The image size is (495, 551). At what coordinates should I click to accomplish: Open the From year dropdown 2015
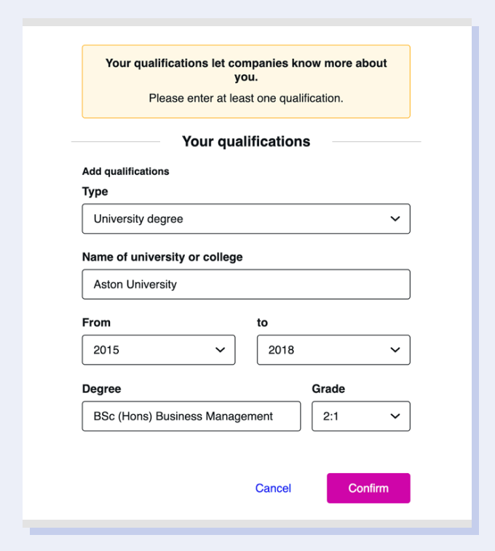(159, 350)
